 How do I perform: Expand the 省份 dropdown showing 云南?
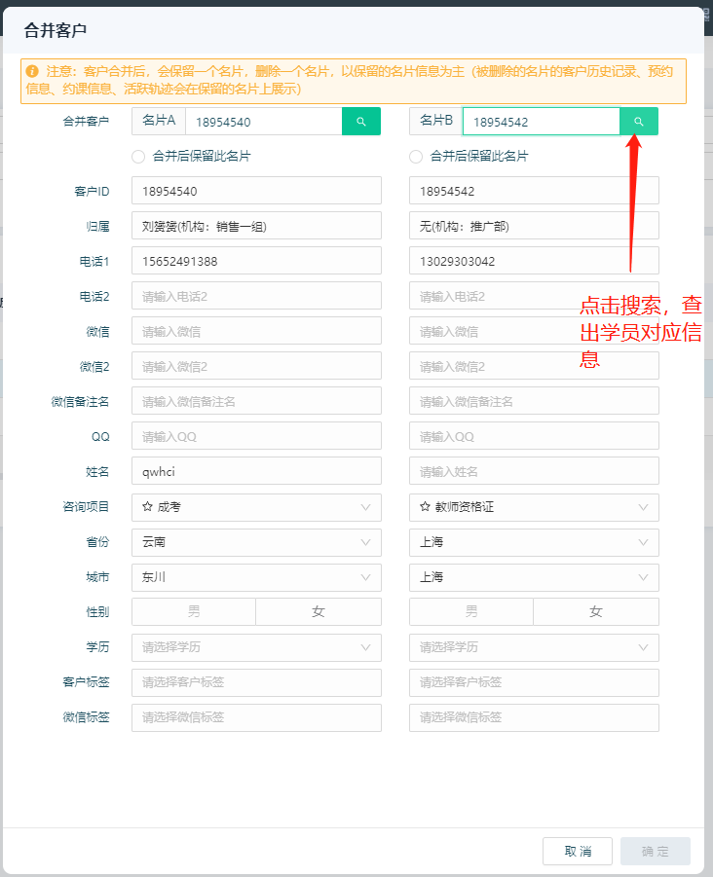(256, 542)
